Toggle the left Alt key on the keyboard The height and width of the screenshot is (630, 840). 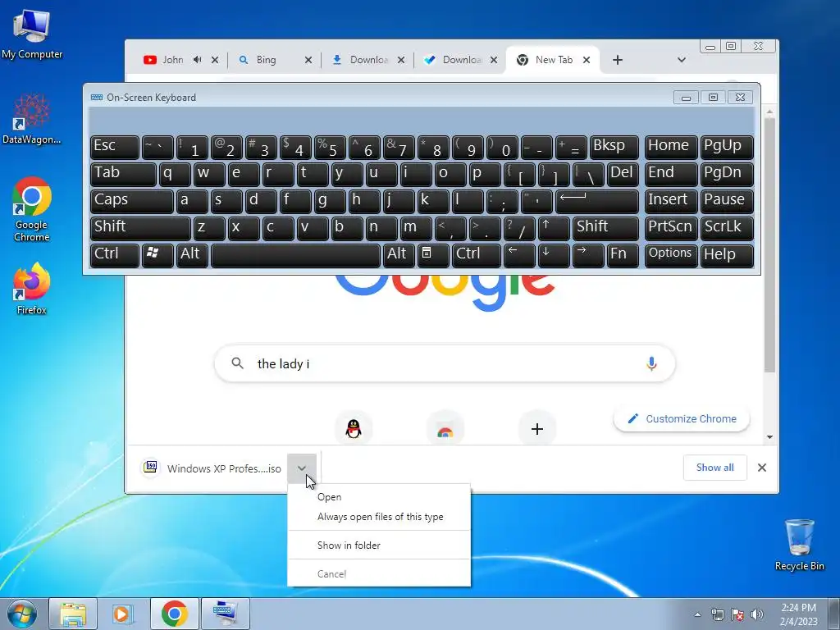point(192,254)
